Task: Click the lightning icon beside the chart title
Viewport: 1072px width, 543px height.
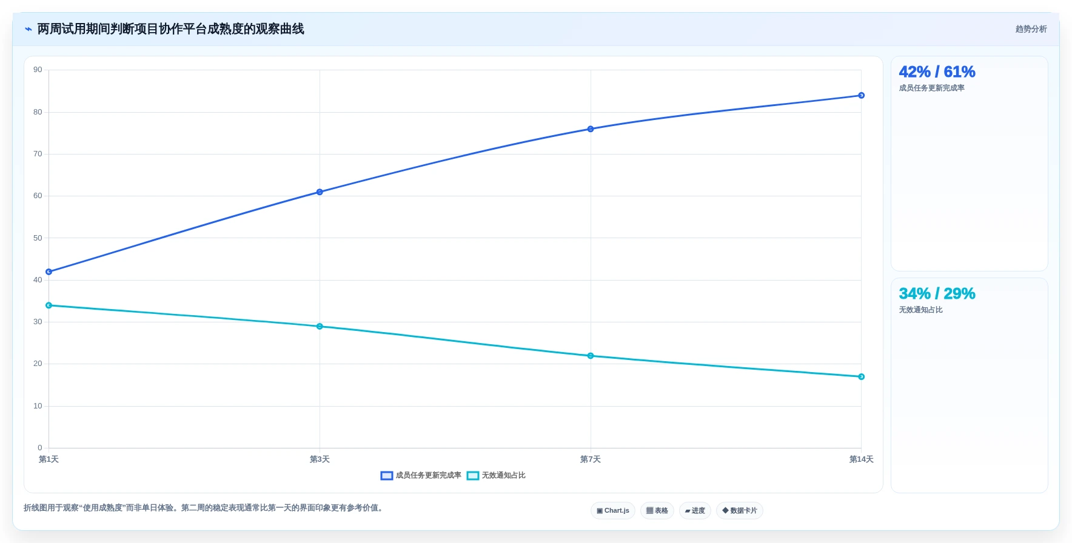Action: [x=28, y=29]
